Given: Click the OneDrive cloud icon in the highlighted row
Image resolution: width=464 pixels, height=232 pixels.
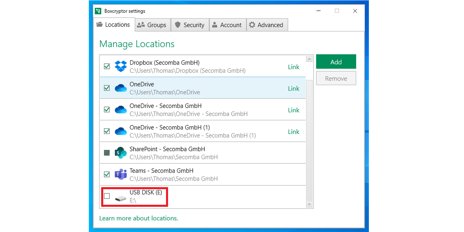Looking at the screenshot, I should (121, 88).
